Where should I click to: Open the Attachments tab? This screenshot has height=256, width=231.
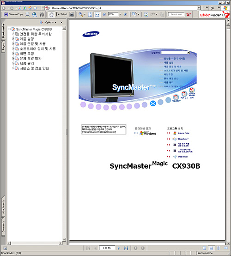(x=3, y=207)
